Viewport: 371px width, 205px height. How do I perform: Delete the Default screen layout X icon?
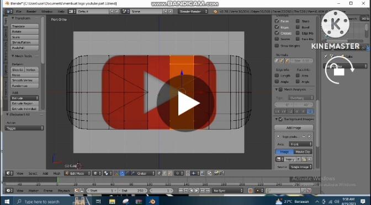(117, 12)
